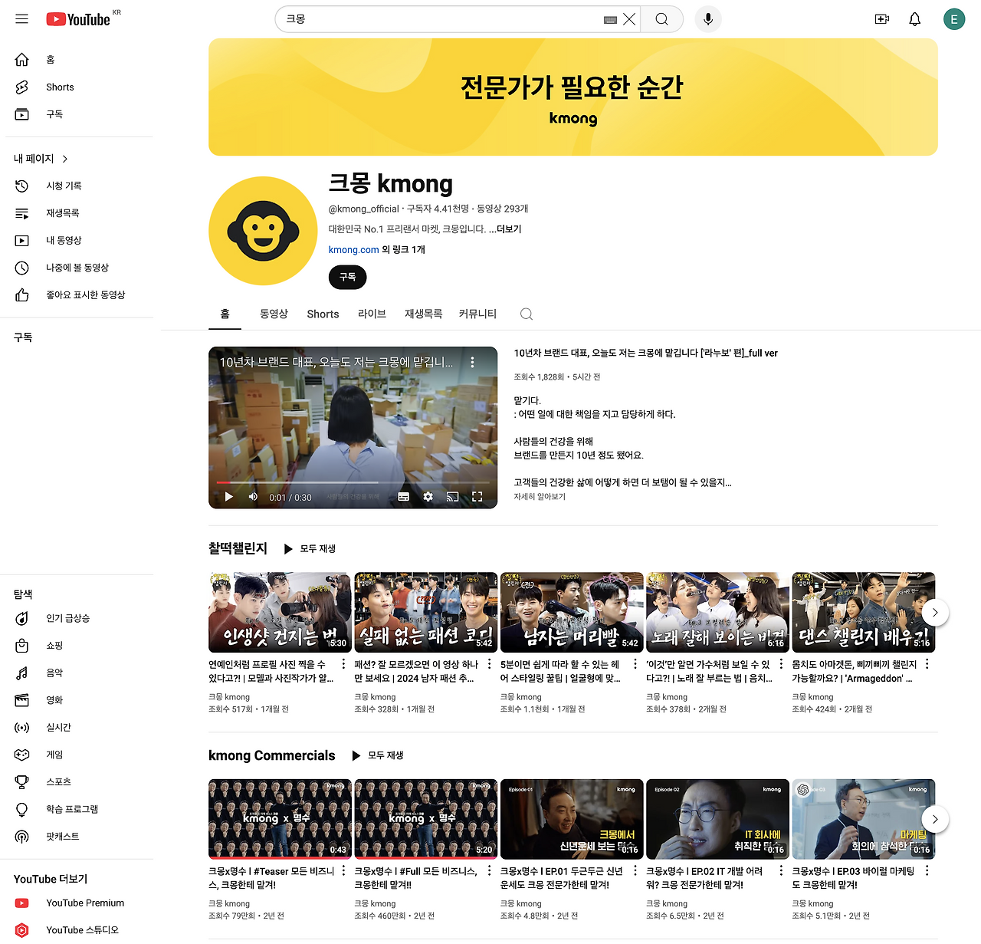Viewport: 981px width, 944px height.
Task: Switch to the 커뮤니티 tab
Action: coord(477,314)
